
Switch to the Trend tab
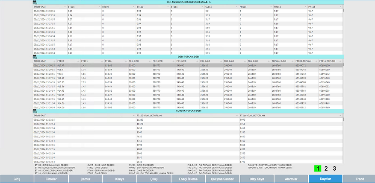click(359, 179)
